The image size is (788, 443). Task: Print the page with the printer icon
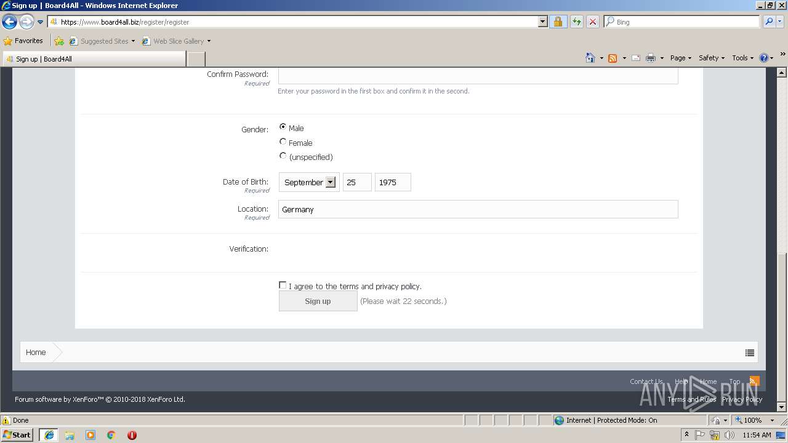(x=650, y=58)
